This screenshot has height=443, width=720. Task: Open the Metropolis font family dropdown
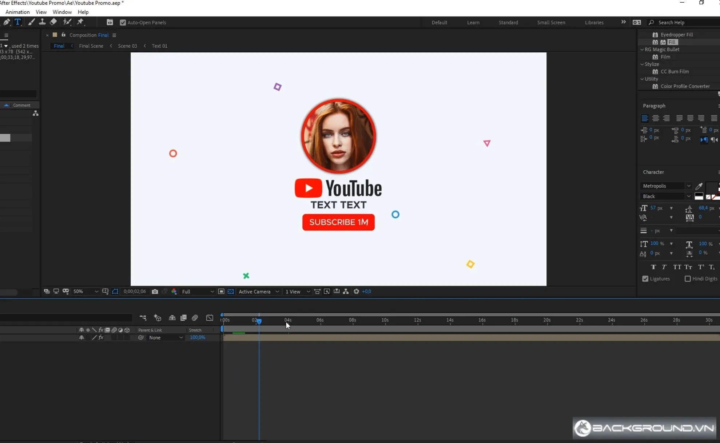pyautogui.click(x=666, y=186)
